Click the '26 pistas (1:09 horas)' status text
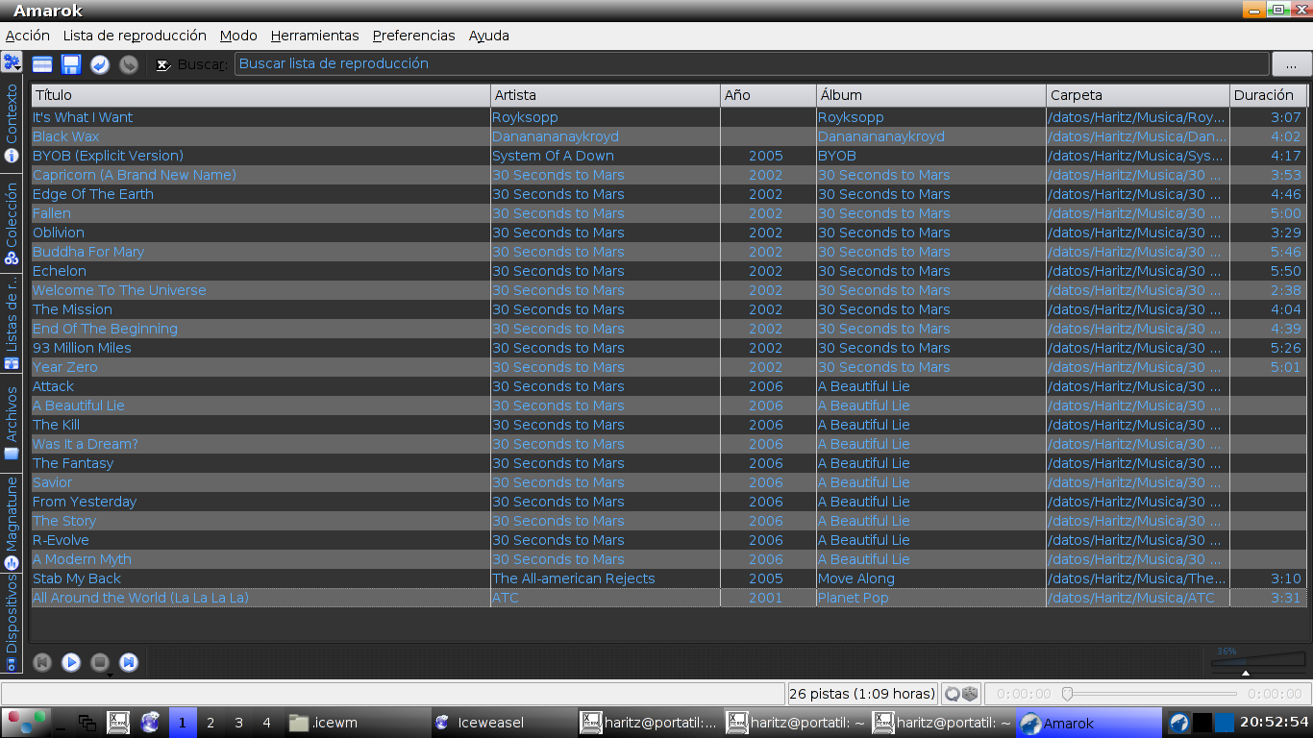The height and width of the screenshot is (738, 1313). [862, 694]
